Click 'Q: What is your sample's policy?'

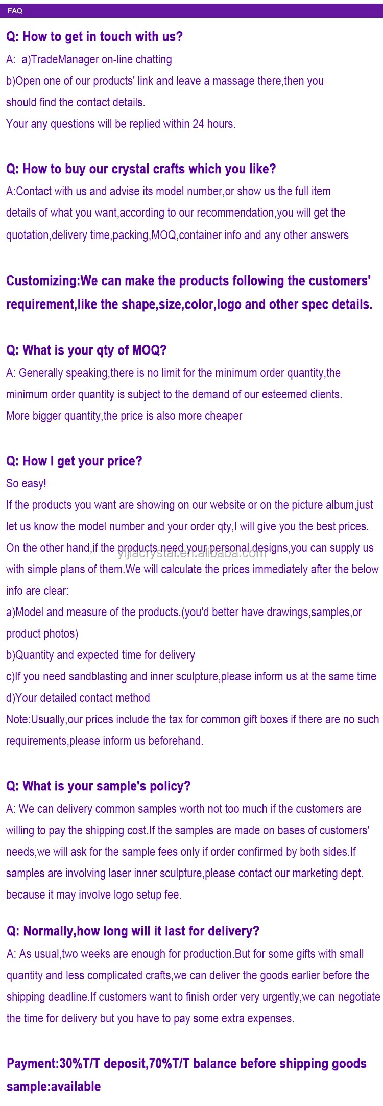point(98,786)
